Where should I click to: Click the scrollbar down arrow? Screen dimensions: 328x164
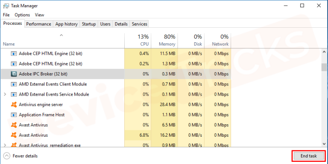(x=324, y=143)
